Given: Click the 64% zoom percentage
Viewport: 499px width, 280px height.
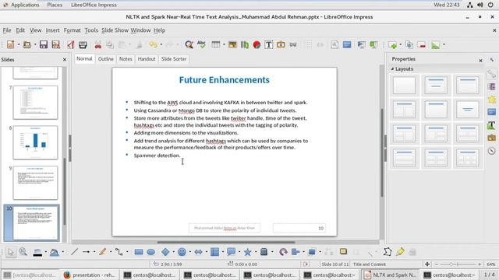Looking at the screenshot, I should [x=490, y=264].
